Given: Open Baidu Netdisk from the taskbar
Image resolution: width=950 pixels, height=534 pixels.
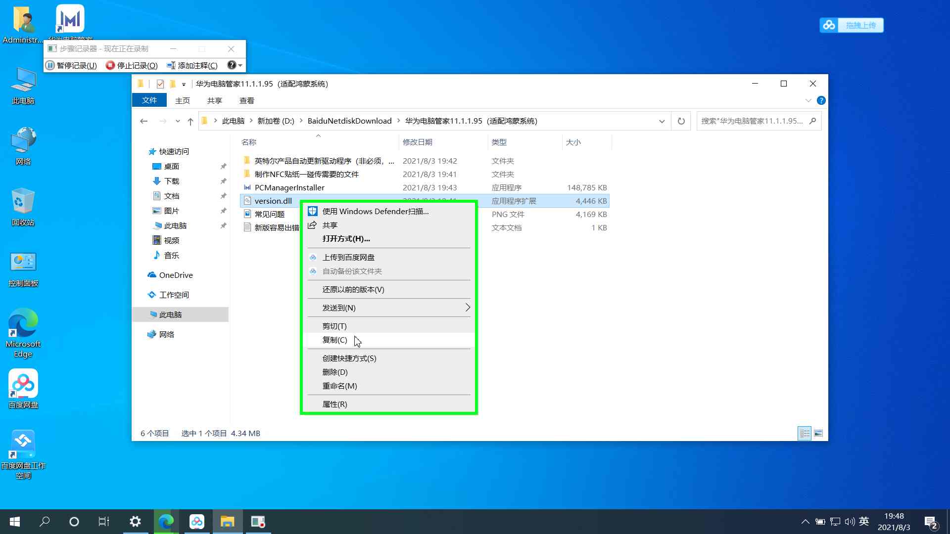Looking at the screenshot, I should click(197, 521).
